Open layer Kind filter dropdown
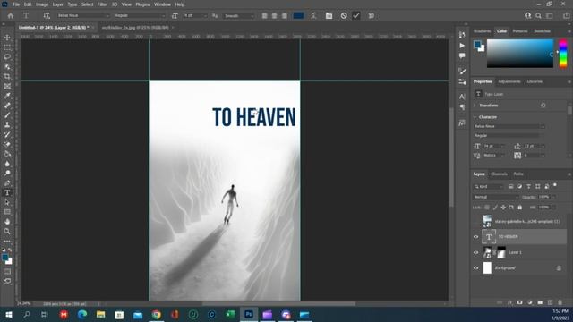The image size is (573, 322). click(489, 187)
